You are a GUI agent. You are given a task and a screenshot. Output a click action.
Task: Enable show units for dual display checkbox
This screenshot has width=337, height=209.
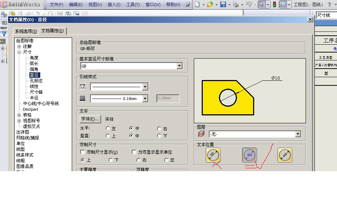pyautogui.click(x=134, y=152)
